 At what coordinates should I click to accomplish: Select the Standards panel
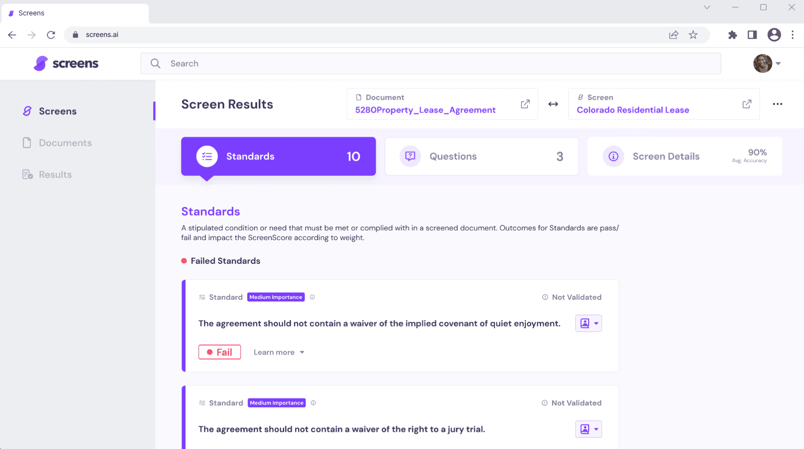278,156
